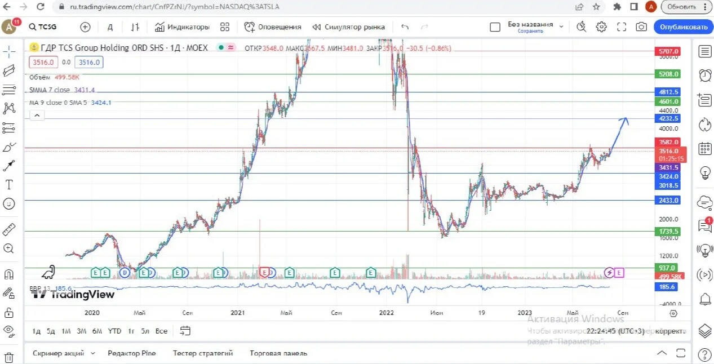This screenshot has width=714, height=364.
Task: Select the 1М date range
Action: point(66,331)
